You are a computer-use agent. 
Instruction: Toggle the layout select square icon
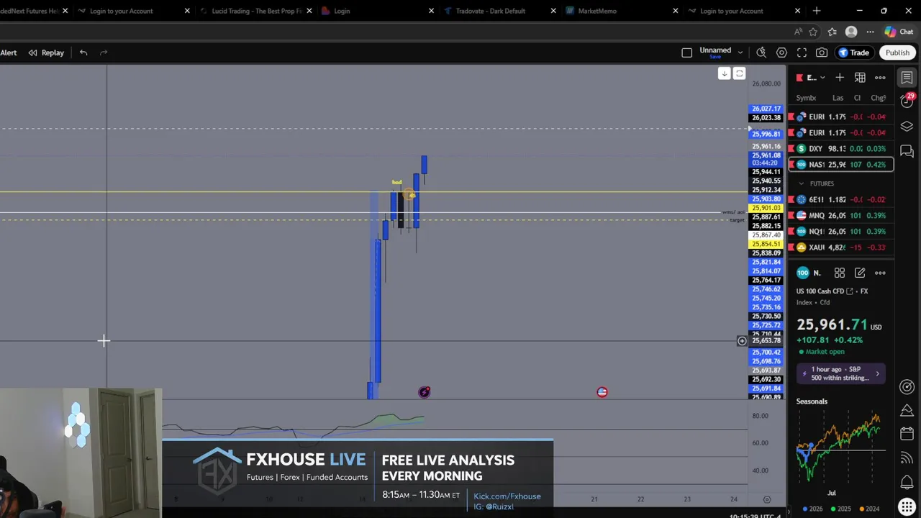(686, 53)
